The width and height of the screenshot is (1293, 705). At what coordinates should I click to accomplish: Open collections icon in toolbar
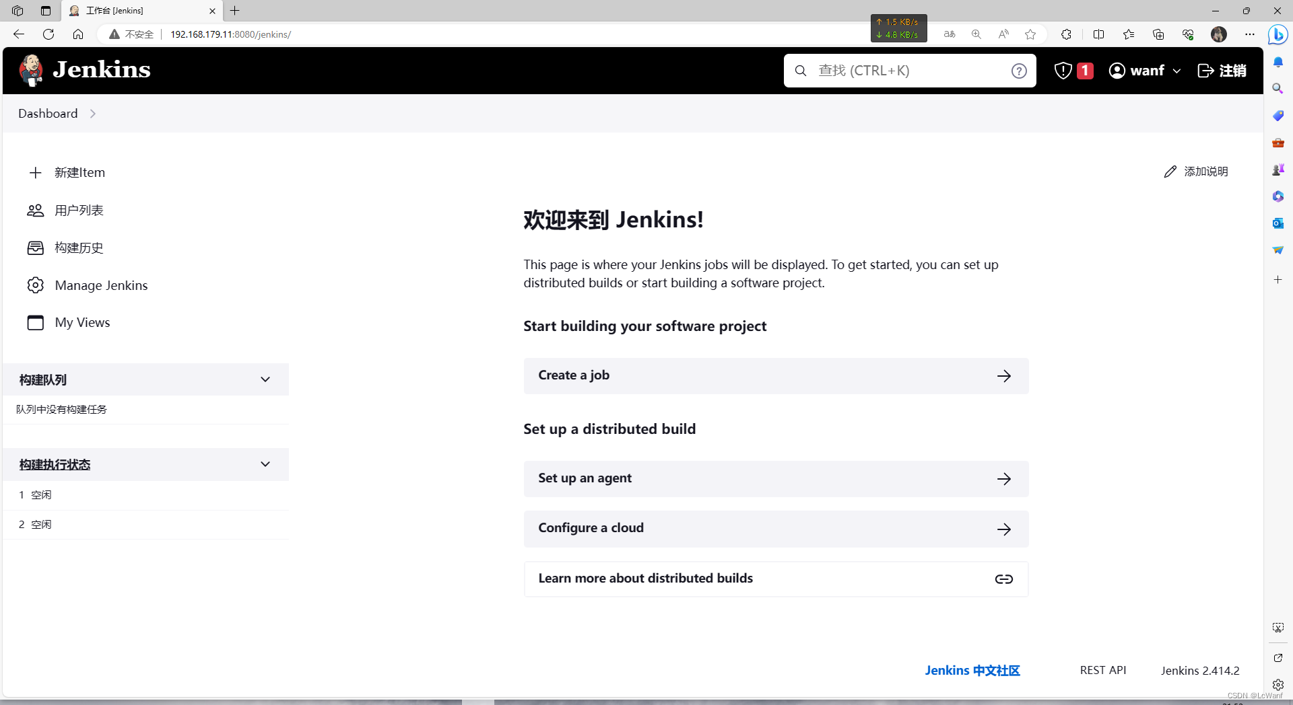(1158, 34)
